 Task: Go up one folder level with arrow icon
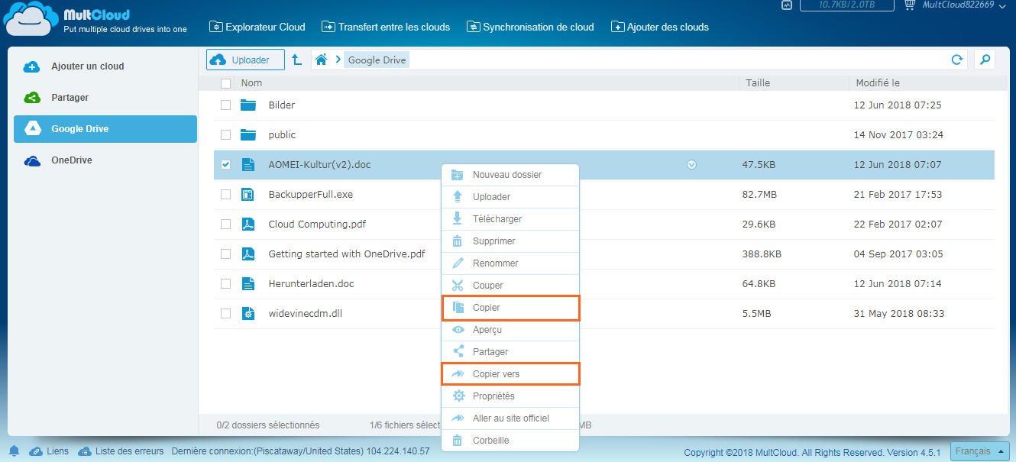[297, 58]
